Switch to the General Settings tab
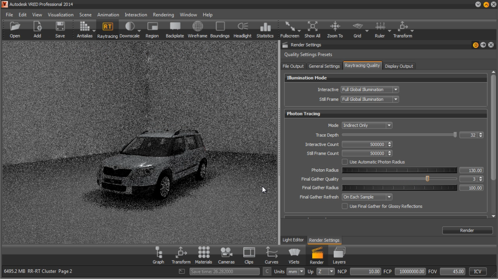498x280 pixels. (324, 66)
